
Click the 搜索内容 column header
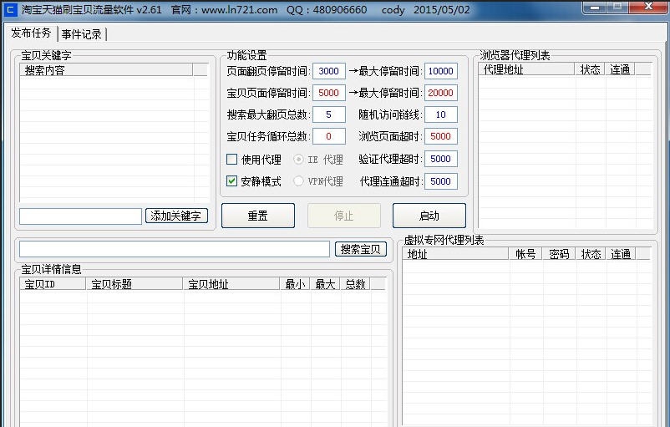(x=106, y=70)
